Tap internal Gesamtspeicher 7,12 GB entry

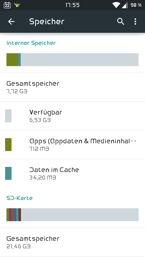point(73,87)
